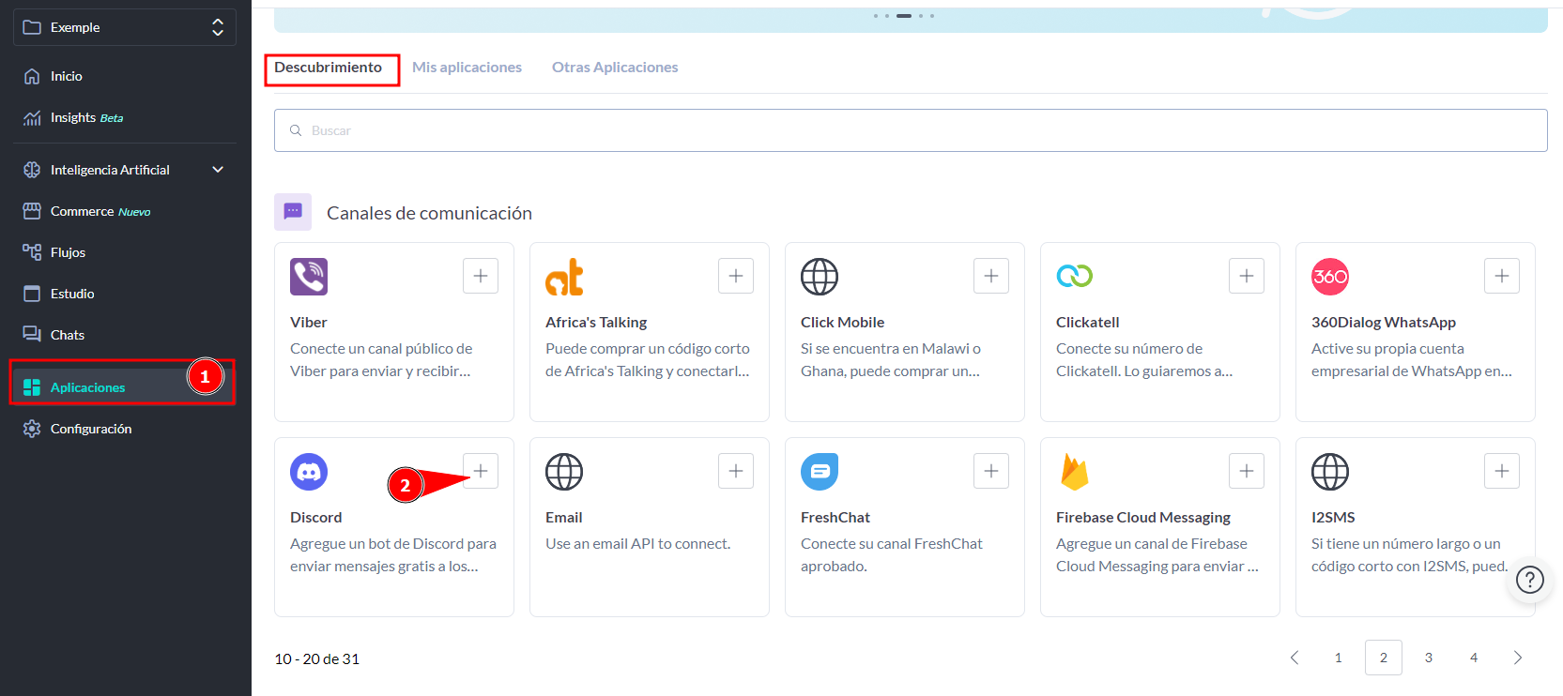
Task: Open Configuración in the sidebar
Action: tap(91, 429)
